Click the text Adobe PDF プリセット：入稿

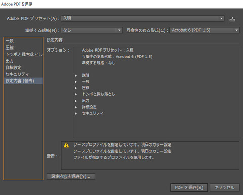[107, 50]
